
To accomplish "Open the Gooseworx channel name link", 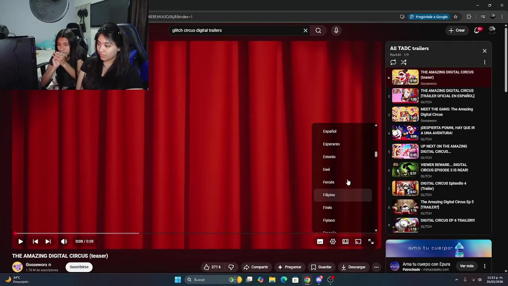I will pyautogui.click(x=37, y=265).
